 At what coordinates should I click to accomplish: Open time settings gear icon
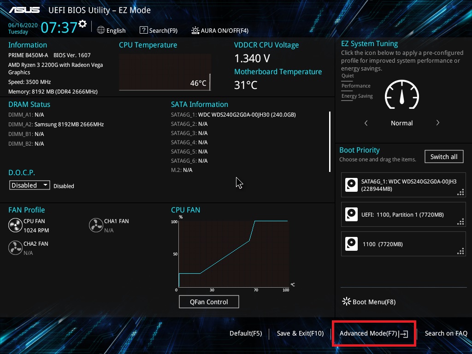[83, 24]
